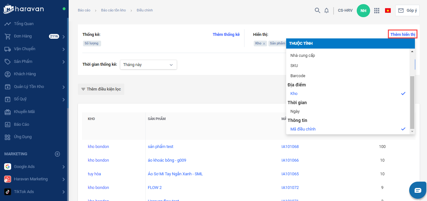Open the apps grid menu
Image resolution: width=427 pixels, height=201 pixels.
point(377,10)
